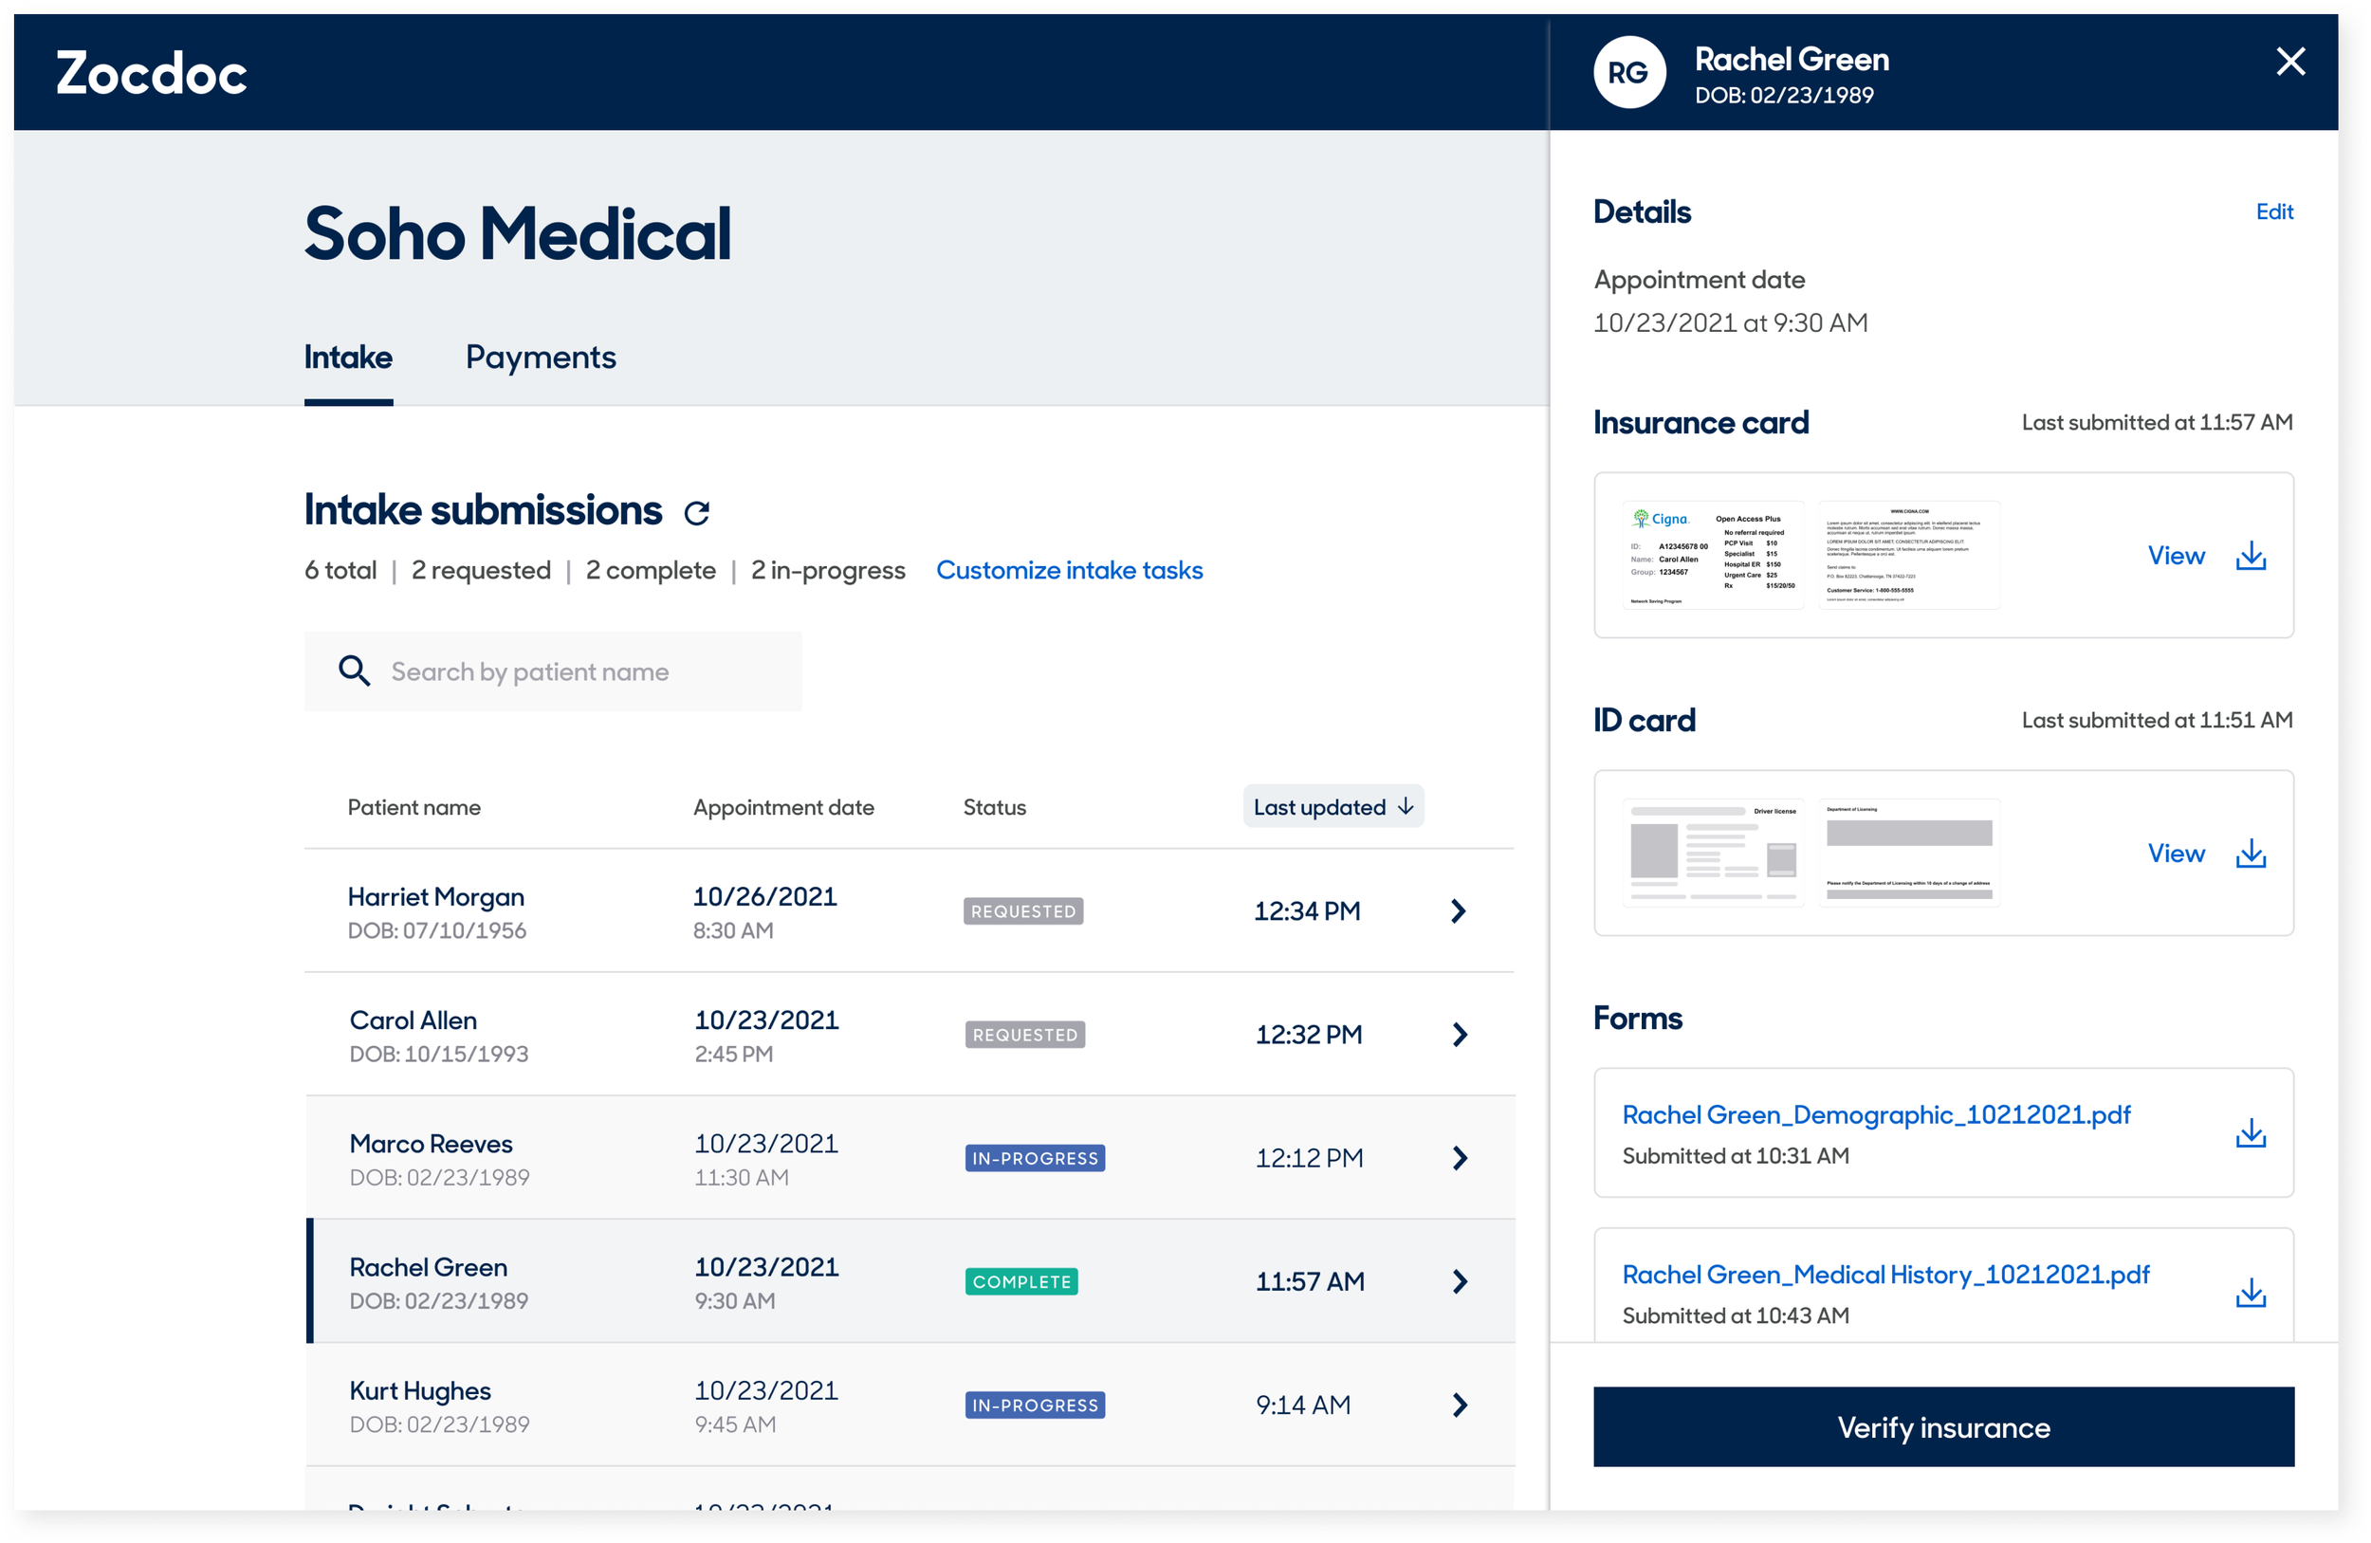
Task: Click the Zocdoc logo
Action: [152, 74]
